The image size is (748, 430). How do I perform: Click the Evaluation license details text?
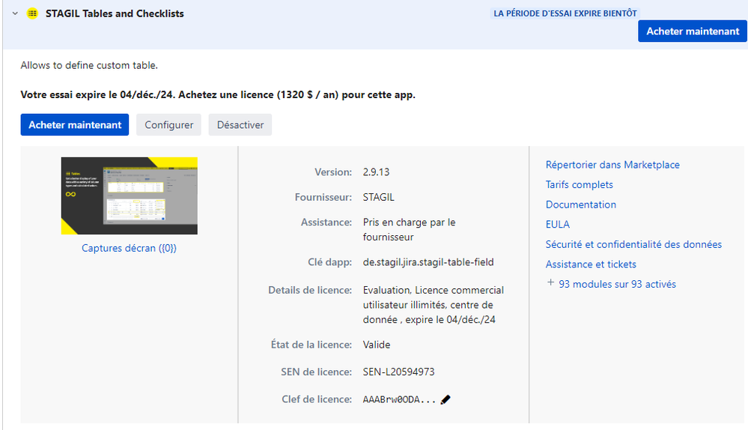pyautogui.click(x=433, y=305)
